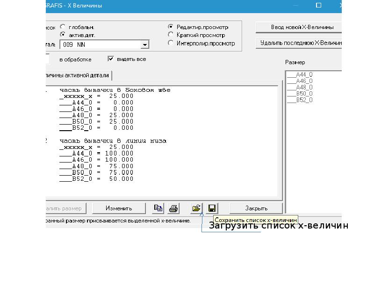Enable Интерполир.просмотр view mode
Image resolution: width=374 pixels, height=281 pixels.
click(x=171, y=43)
